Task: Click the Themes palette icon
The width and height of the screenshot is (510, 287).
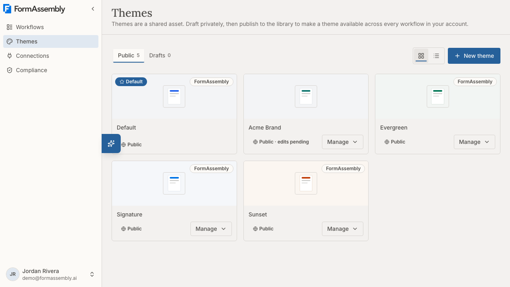Action: pos(10,41)
